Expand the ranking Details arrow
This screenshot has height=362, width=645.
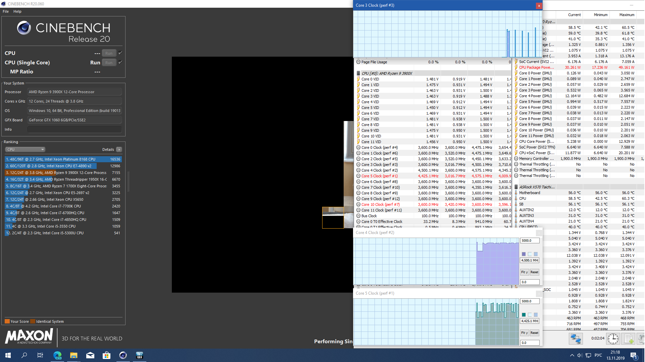[119, 149]
